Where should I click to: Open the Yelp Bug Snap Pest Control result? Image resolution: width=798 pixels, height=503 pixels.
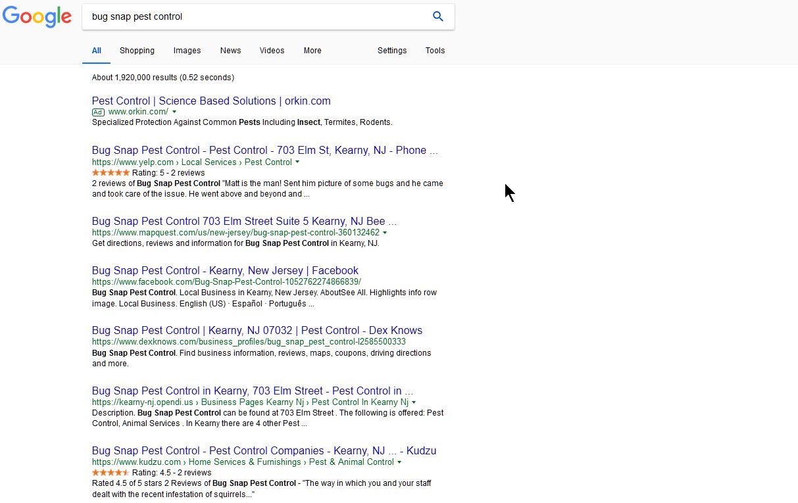pyautogui.click(x=264, y=151)
